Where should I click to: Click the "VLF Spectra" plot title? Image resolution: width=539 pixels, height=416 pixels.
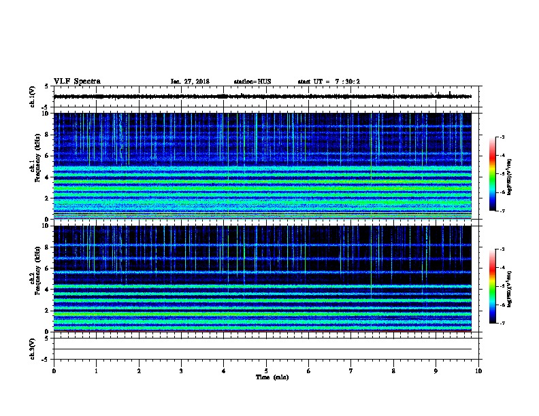pyautogui.click(x=77, y=82)
